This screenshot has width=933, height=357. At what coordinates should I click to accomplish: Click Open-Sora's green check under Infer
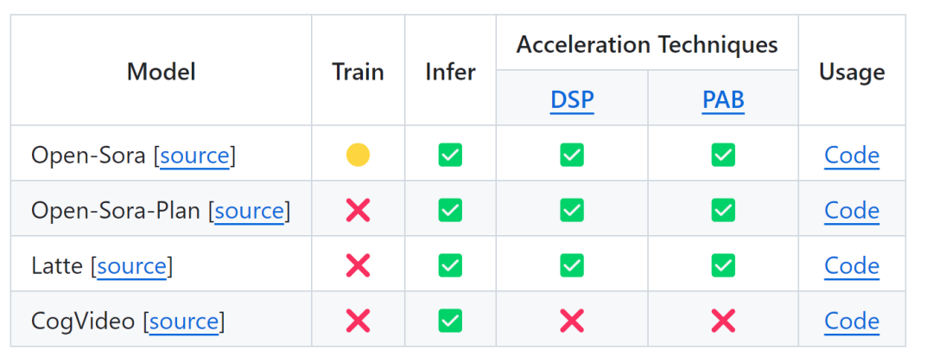click(x=450, y=155)
